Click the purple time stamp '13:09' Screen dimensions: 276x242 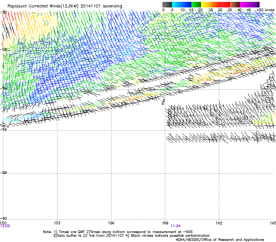tap(5, 226)
